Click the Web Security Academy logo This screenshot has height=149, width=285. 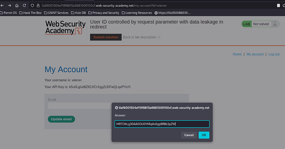point(65,28)
